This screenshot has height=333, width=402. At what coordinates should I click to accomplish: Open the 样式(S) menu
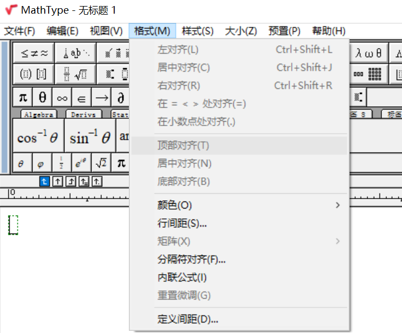click(x=198, y=31)
